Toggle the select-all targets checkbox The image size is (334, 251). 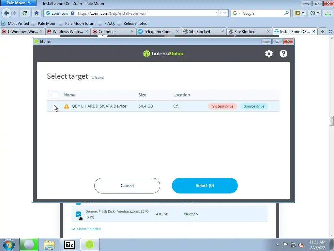55,95
